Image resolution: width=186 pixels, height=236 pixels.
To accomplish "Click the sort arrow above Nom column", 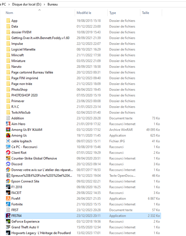I will (x=40, y=10).
